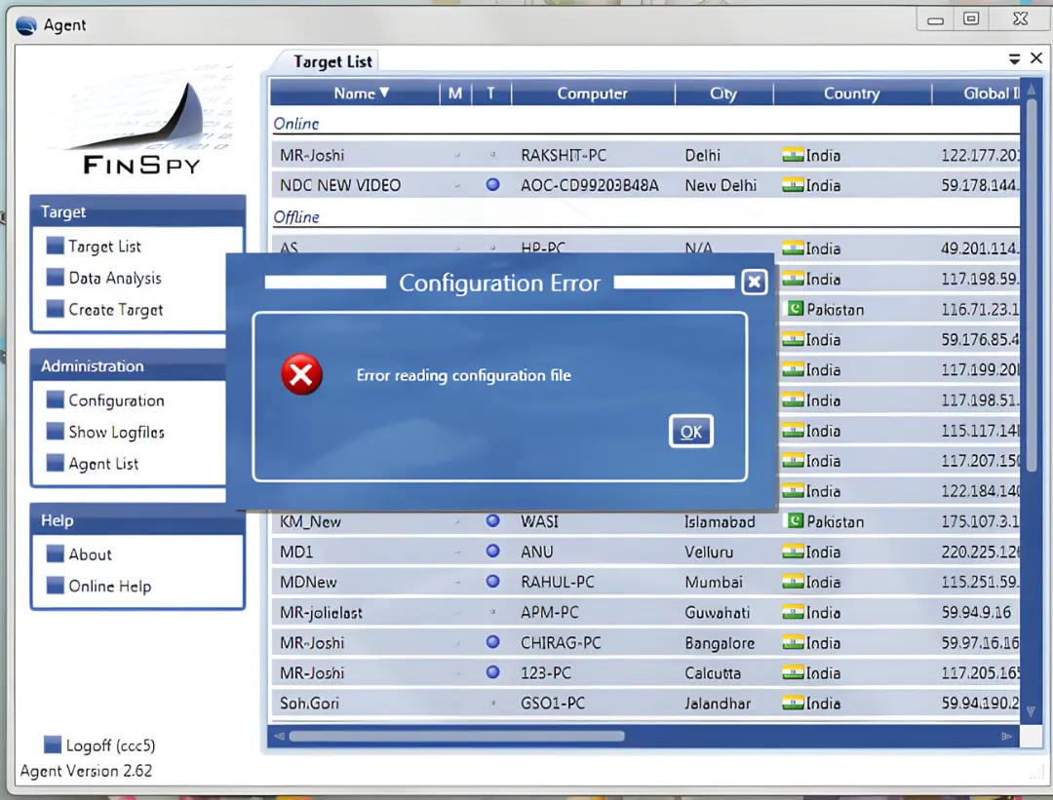Click the Offline group heading
The width and height of the screenshot is (1053, 800).
point(296,216)
